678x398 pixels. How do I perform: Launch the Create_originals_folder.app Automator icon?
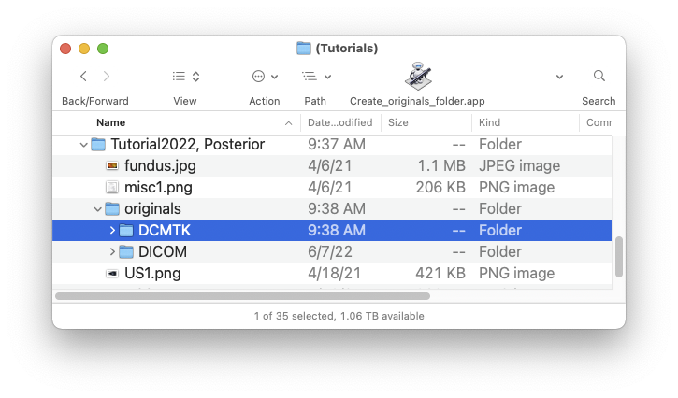tap(418, 76)
